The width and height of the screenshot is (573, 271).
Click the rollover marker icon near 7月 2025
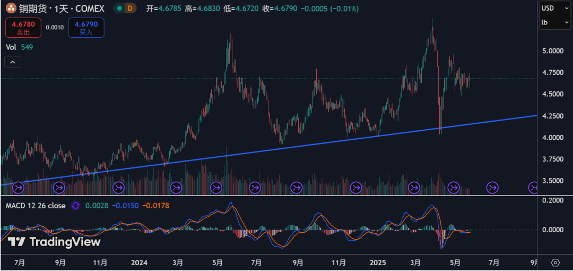[492, 188]
